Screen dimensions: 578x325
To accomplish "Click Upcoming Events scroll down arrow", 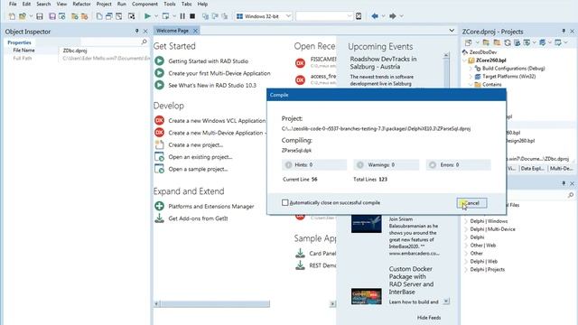I will point(446,302).
